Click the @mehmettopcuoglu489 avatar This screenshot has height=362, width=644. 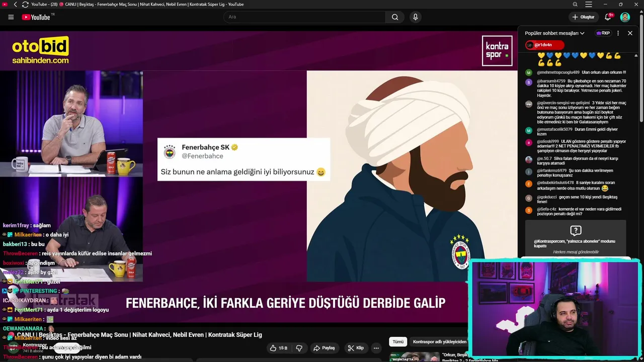tap(529, 73)
